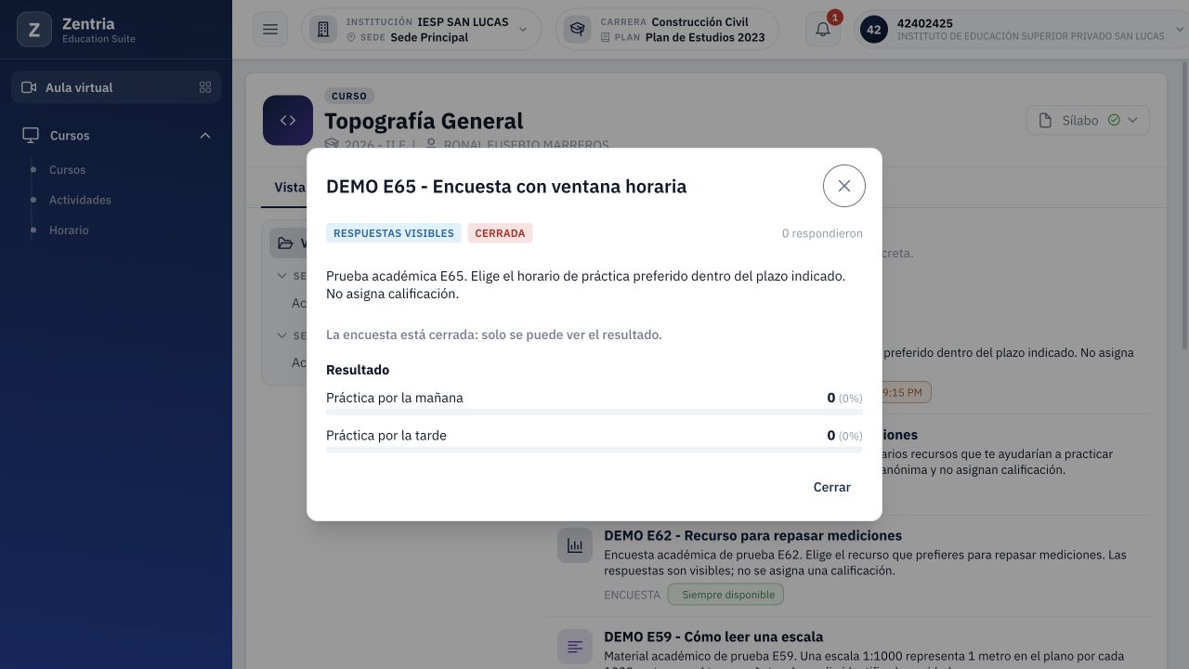
Task: Click the Siempre disponible badge
Action: [727, 595]
